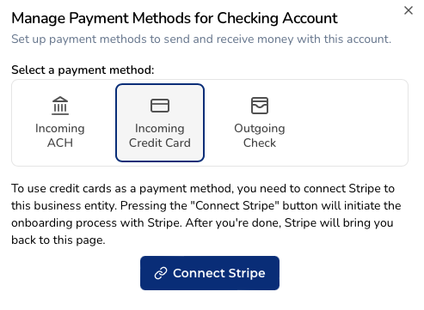Click the word 'Check' under Outgoing
424x310 pixels.
coord(260,143)
